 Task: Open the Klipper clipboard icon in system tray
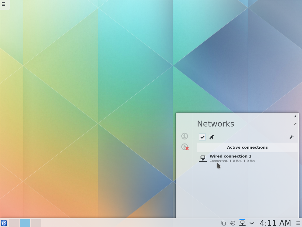pos(223,223)
